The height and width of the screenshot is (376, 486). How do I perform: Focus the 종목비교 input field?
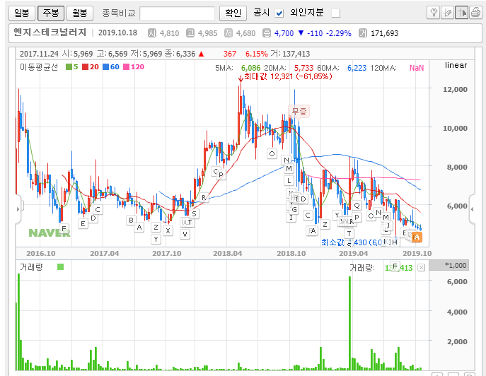pos(177,13)
